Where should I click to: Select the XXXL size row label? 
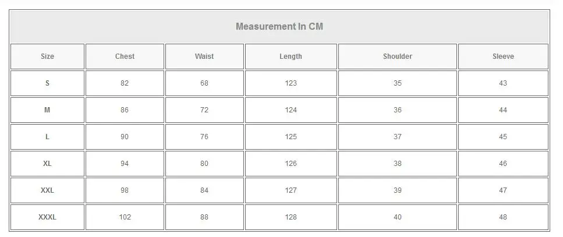click(47, 217)
